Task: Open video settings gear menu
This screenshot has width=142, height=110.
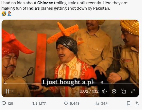Action: point(114,91)
